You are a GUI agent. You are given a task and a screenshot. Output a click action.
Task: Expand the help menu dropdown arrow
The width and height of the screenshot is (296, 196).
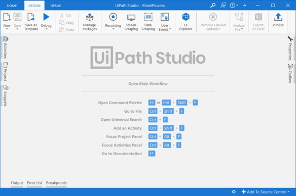pyautogui.click(x=237, y=6)
